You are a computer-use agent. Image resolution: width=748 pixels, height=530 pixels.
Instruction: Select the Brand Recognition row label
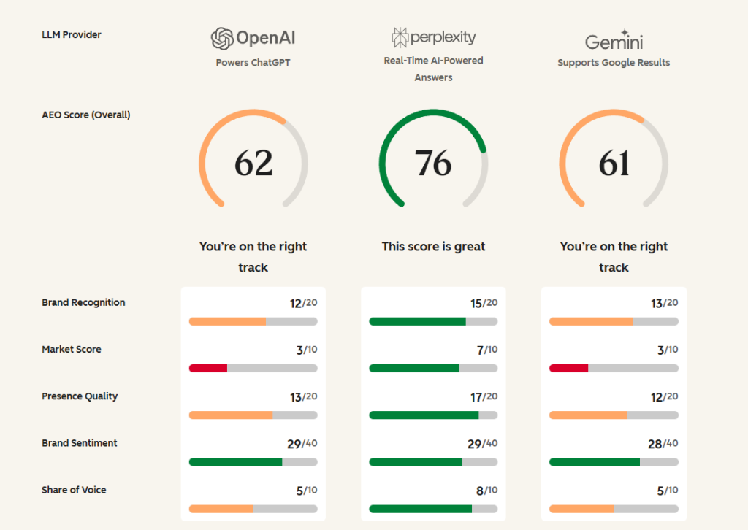pyautogui.click(x=83, y=302)
